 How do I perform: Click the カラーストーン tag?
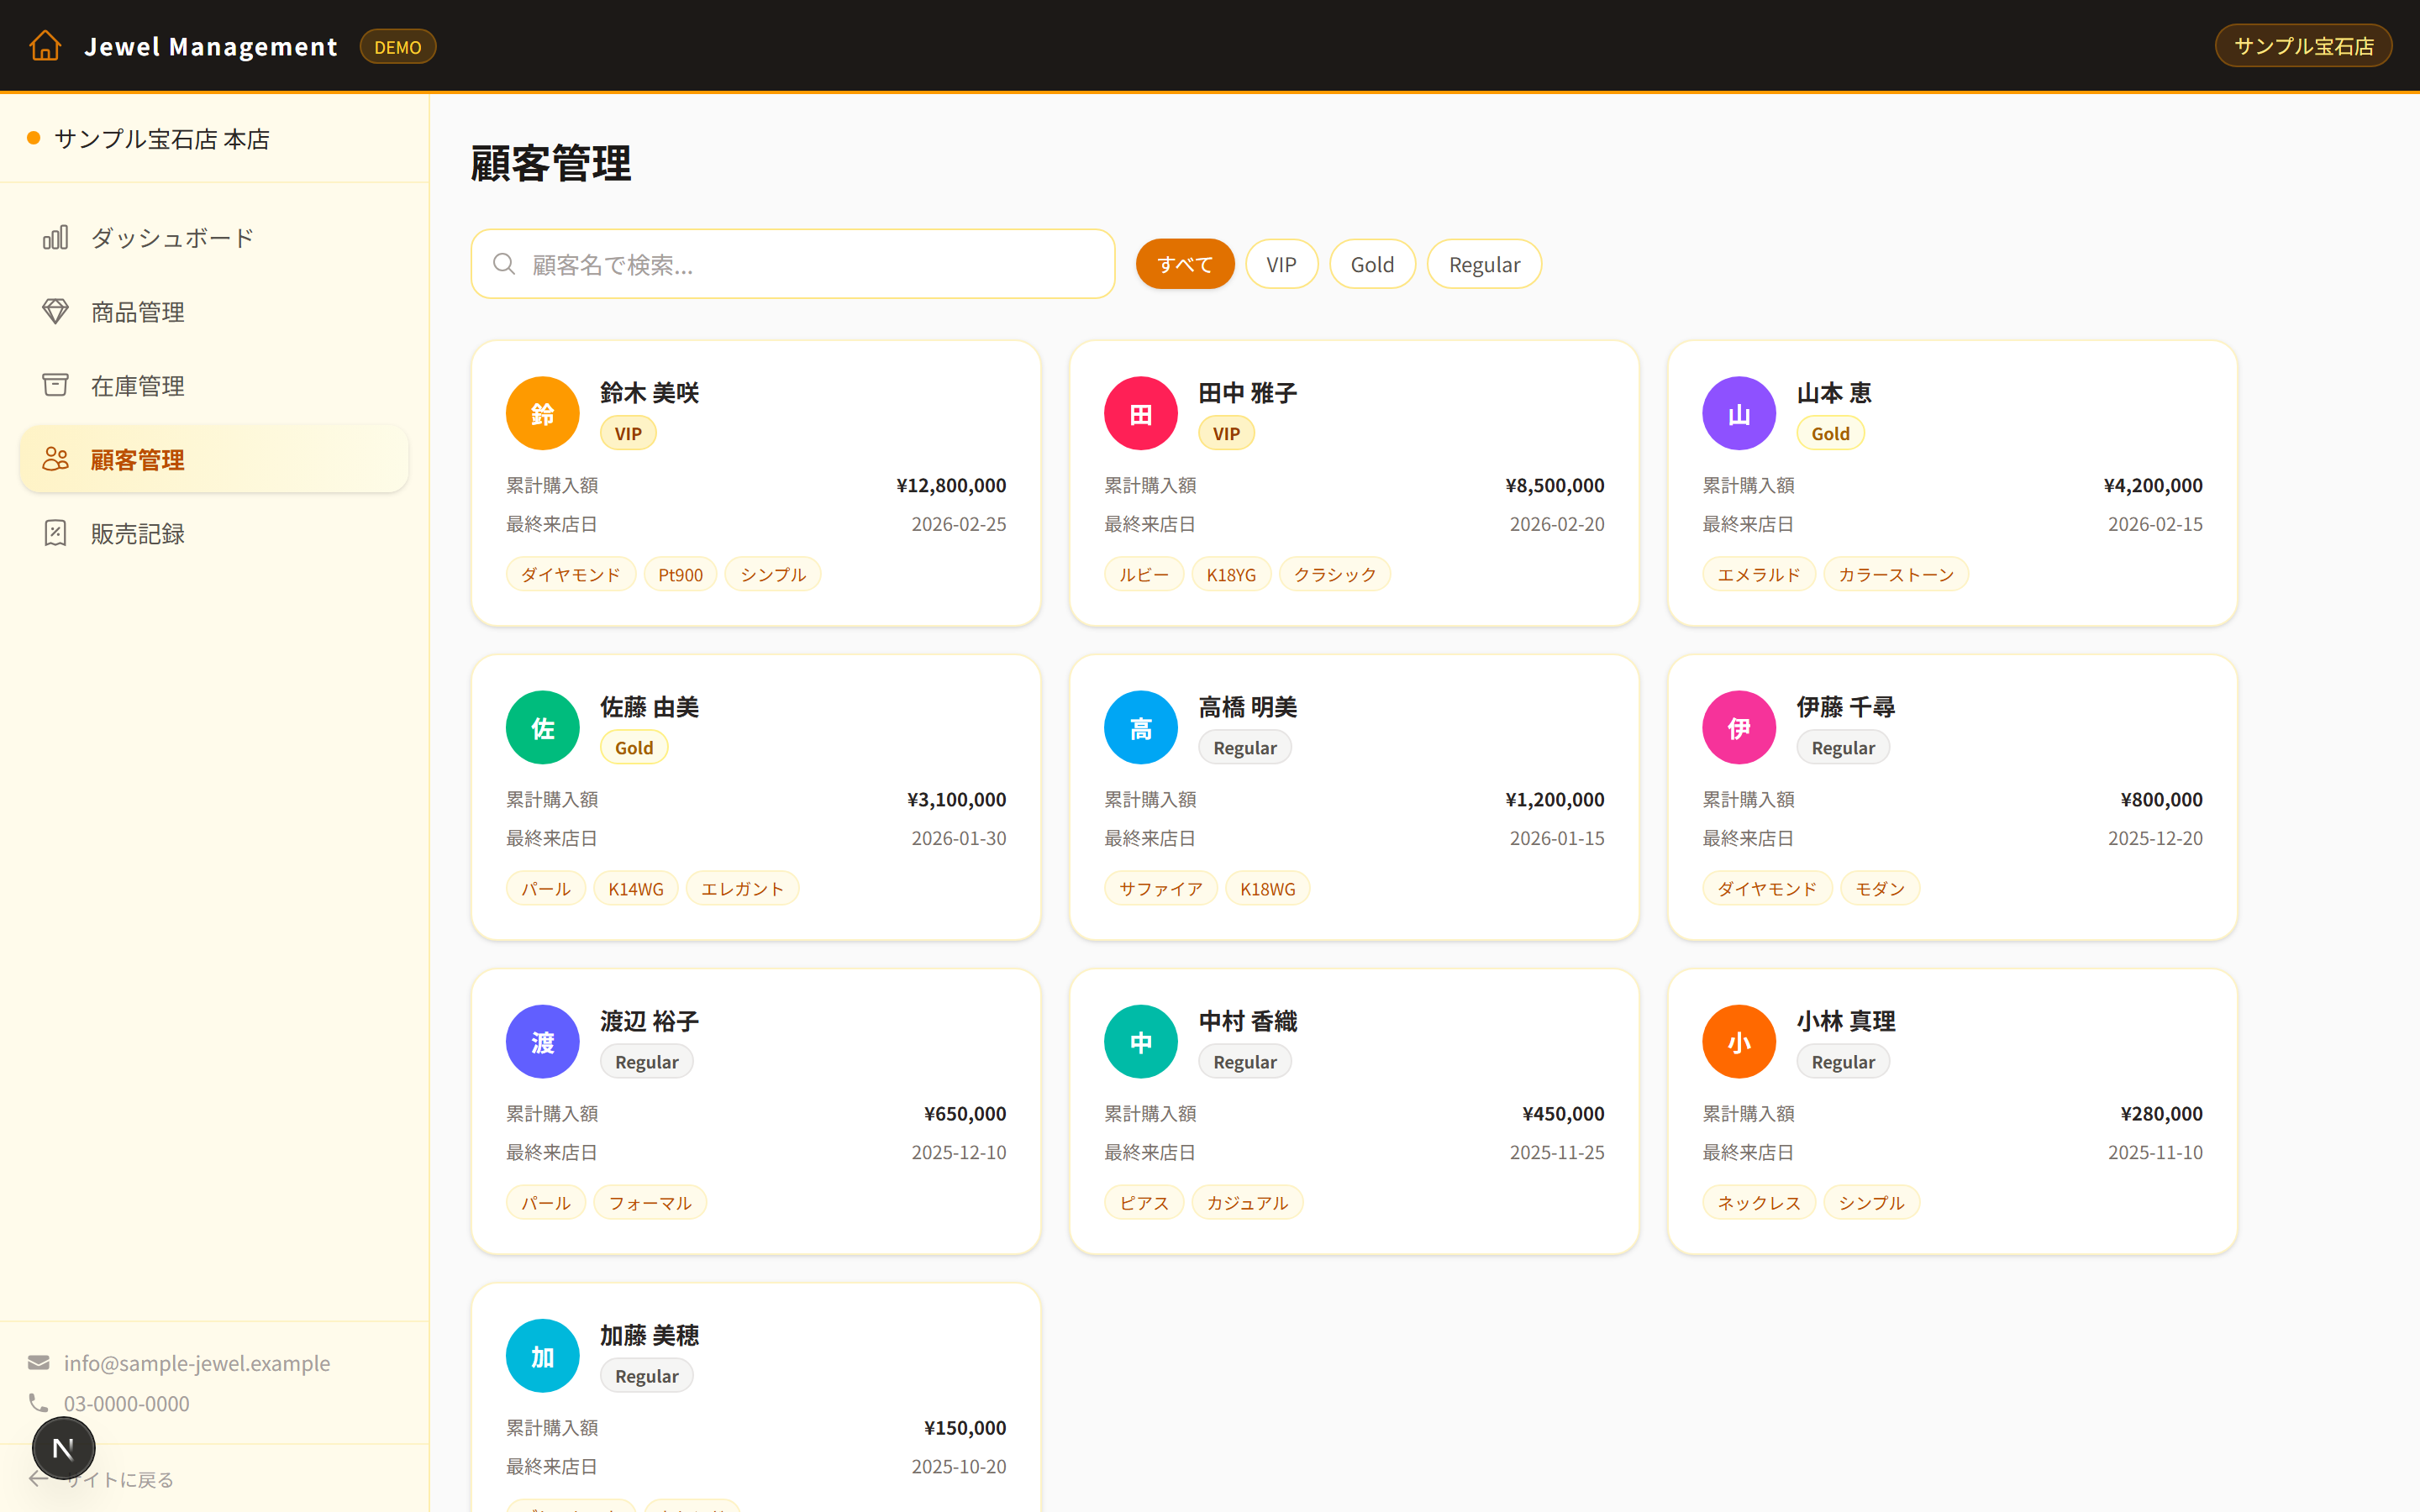(1896, 574)
